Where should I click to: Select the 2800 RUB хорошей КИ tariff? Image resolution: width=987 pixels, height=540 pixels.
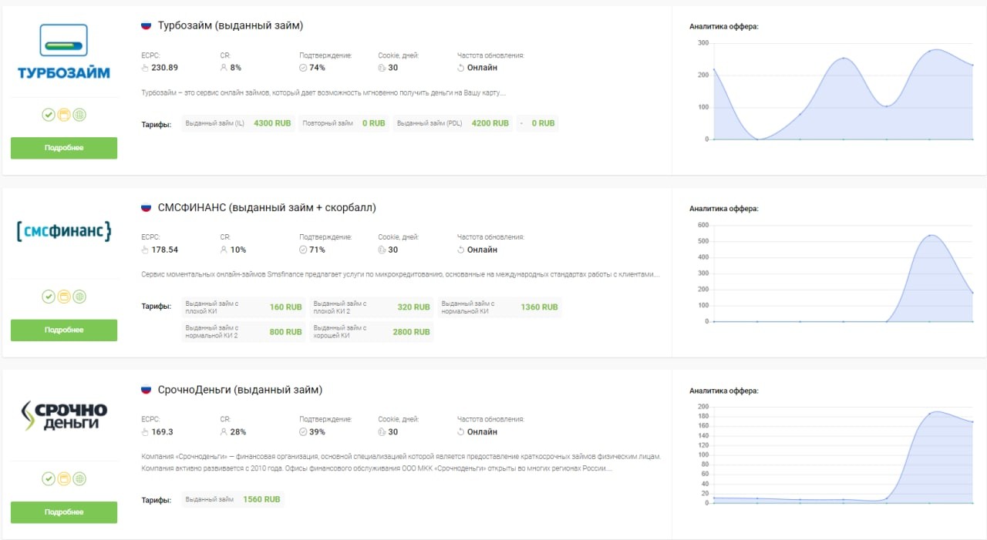(372, 332)
